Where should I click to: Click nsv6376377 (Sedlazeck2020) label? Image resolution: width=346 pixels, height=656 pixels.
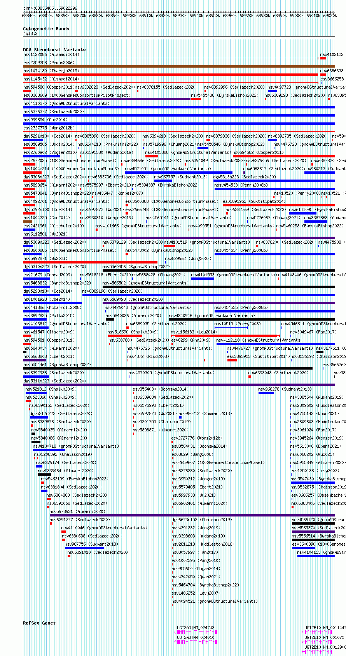pyautogui.click(x=54, y=112)
